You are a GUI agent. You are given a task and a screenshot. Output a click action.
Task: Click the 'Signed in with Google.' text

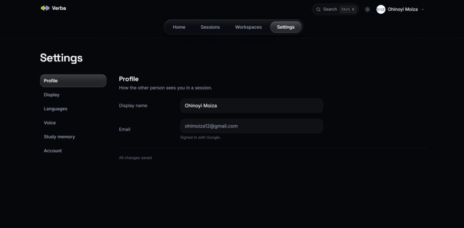pyautogui.click(x=200, y=137)
